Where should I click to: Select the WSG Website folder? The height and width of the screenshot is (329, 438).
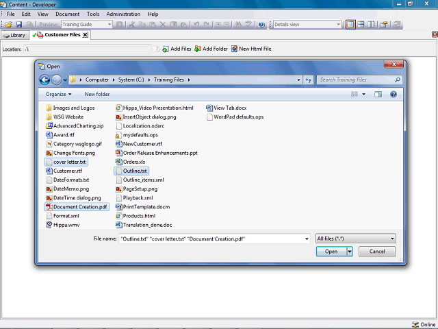coord(64,117)
